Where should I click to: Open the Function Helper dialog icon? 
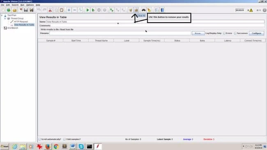tap(157, 10)
